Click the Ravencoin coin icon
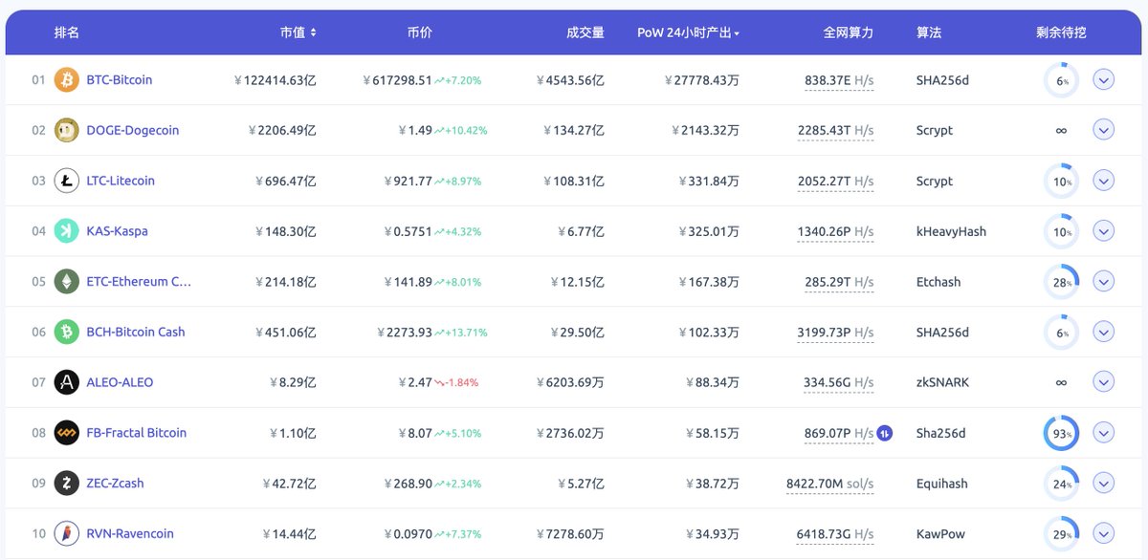 (x=65, y=533)
